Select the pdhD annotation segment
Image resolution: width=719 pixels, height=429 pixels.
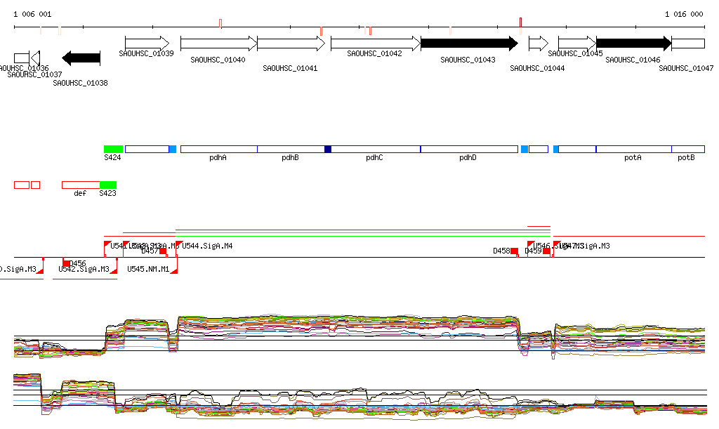pos(469,149)
